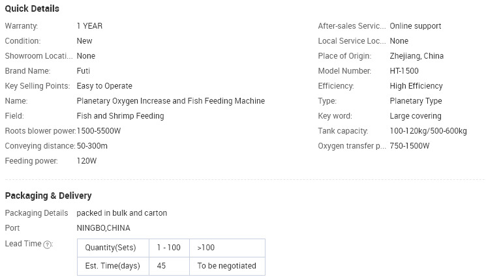
Task: Click the Quick Details heading
Action: click(x=32, y=8)
